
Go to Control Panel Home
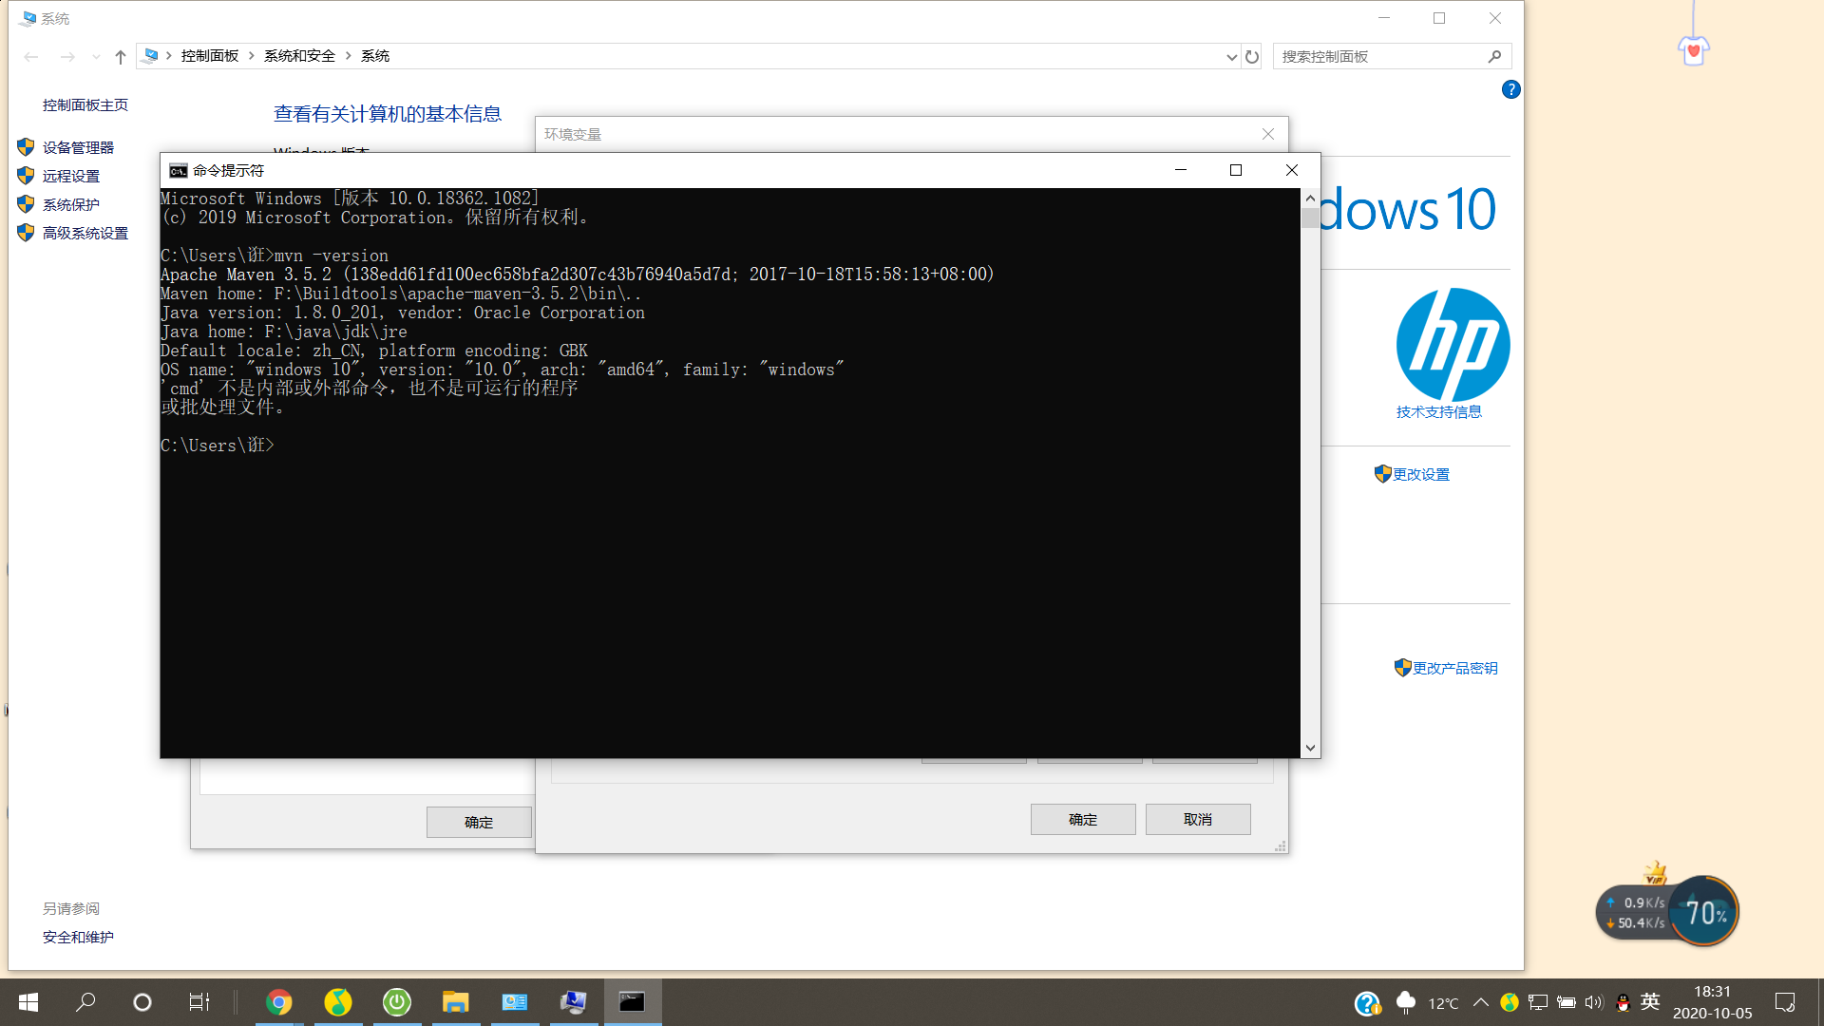85,104
